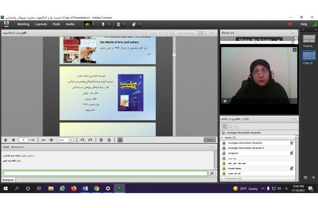This screenshot has width=318, height=208.
Task: Add a new layout with plus icon
Action: point(313,177)
